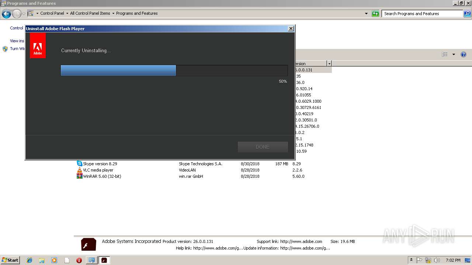472x265 pixels.
Task: Sort by the Version column header
Action: (310, 64)
